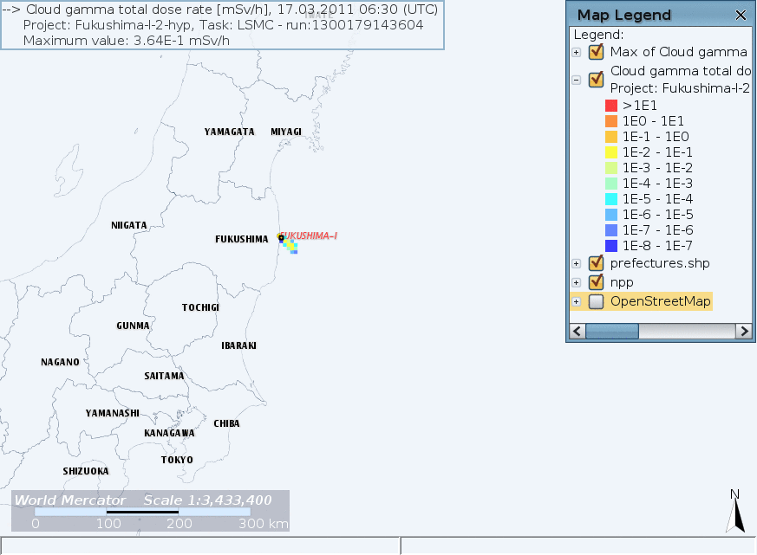Click the legend scrollbar right arrow
The height and width of the screenshot is (555, 757).
coord(743,332)
